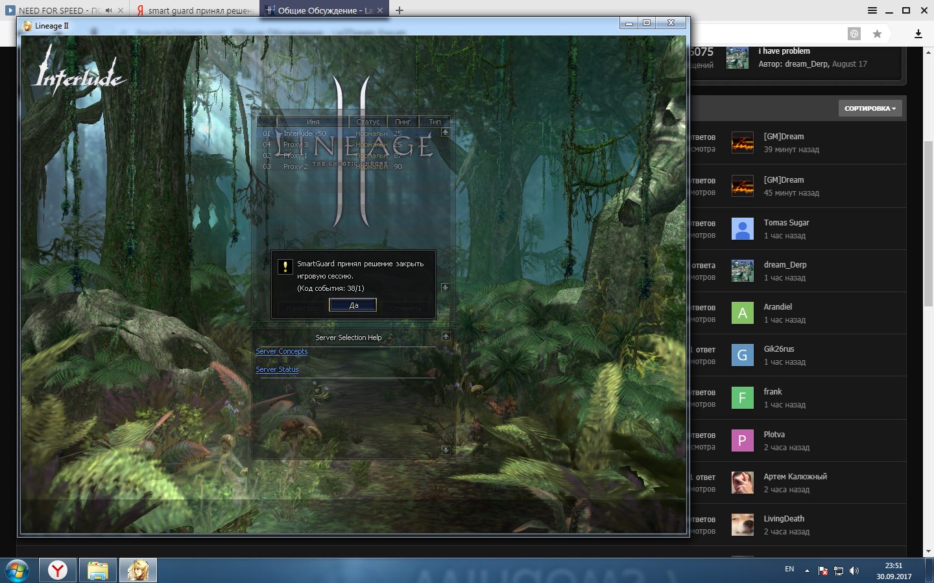
Task: Click Артем Калюжный photo avatar
Action: pos(743,483)
